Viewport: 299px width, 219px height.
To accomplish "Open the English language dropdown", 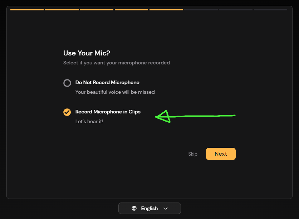I will click(149, 208).
